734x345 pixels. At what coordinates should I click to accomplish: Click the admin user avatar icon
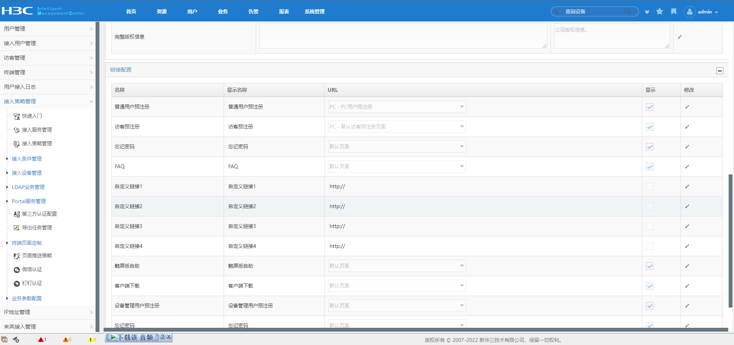click(x=689, y=12)
